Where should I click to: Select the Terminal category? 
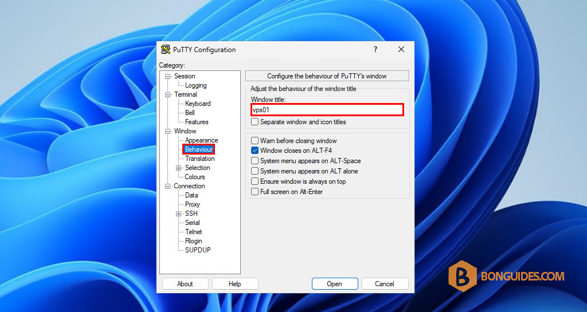tap(185, 94)
